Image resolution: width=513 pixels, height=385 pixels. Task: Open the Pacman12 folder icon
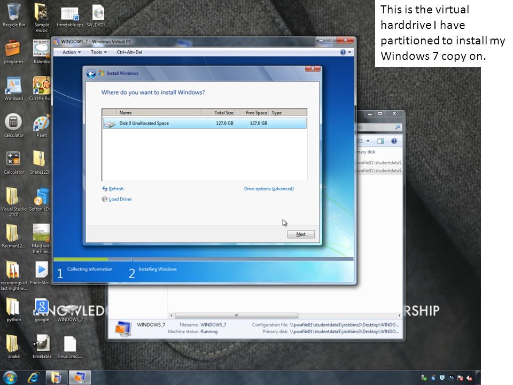coord(12,233)
